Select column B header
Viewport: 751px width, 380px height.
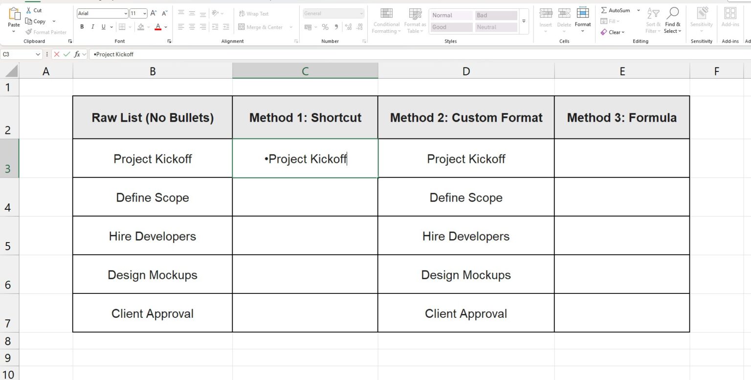pos(153,71)
